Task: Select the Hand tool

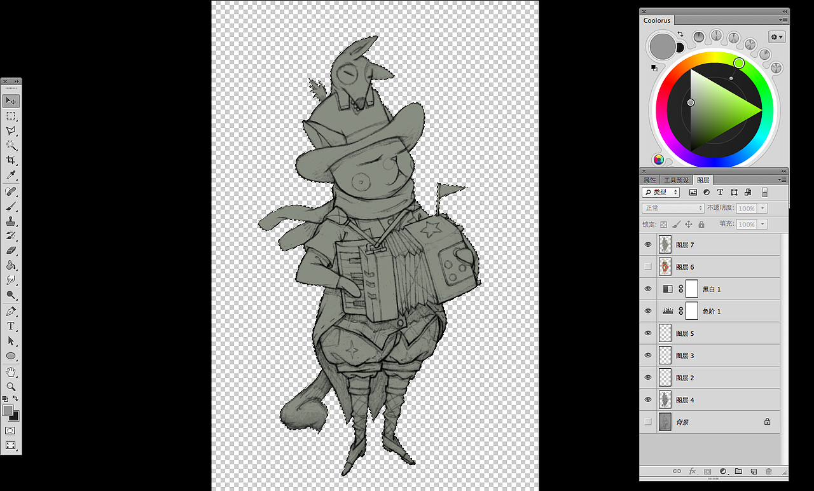Action: 11,371
